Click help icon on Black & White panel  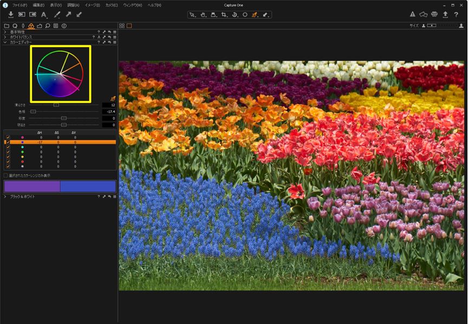tap(99, 197)
